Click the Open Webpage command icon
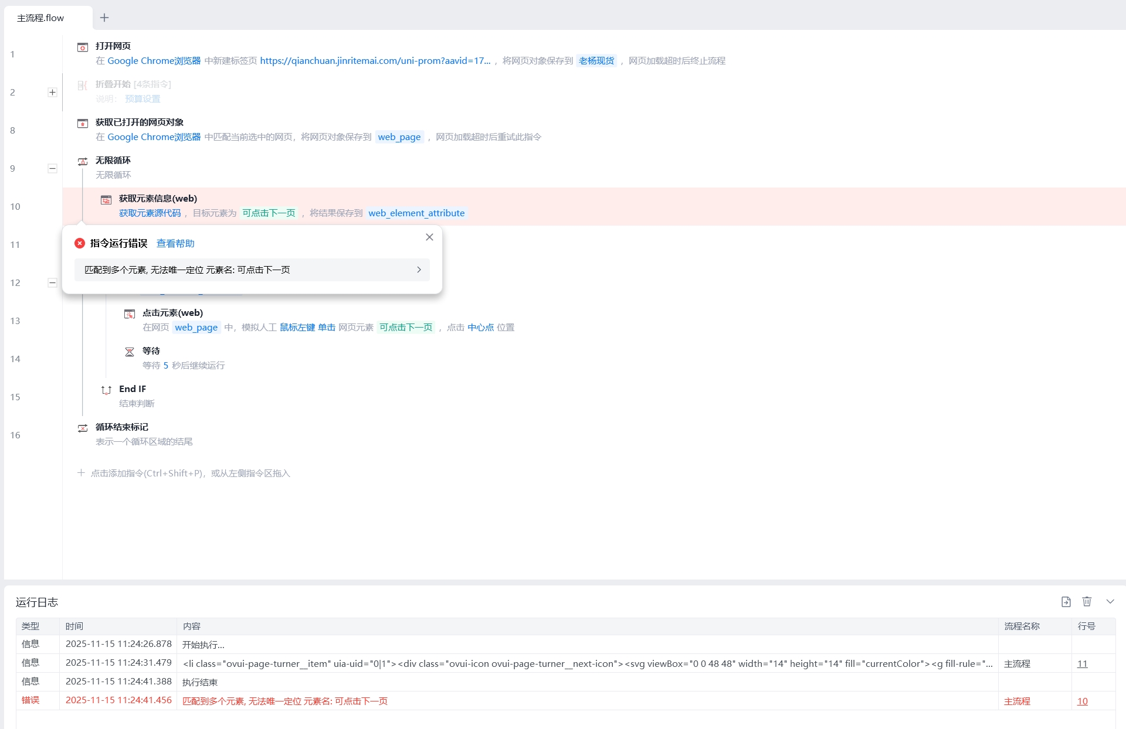Image resolution: width=1126 pixels, height=729 pixels. pyautogui.click(x=83, y=47)
